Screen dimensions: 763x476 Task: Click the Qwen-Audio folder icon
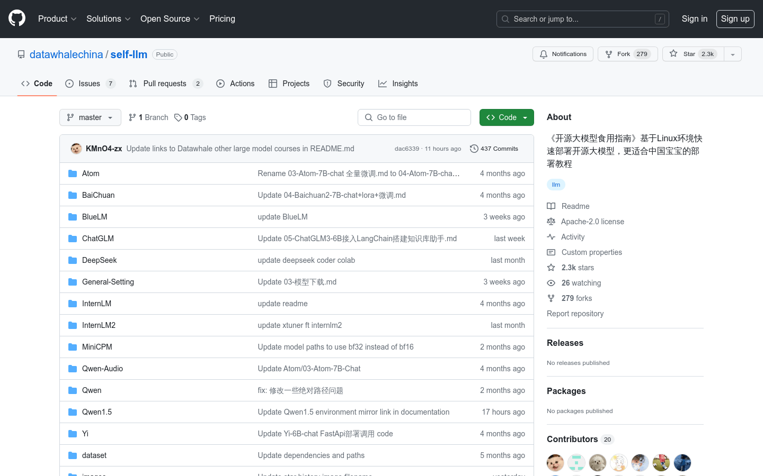tap(73, 369)
